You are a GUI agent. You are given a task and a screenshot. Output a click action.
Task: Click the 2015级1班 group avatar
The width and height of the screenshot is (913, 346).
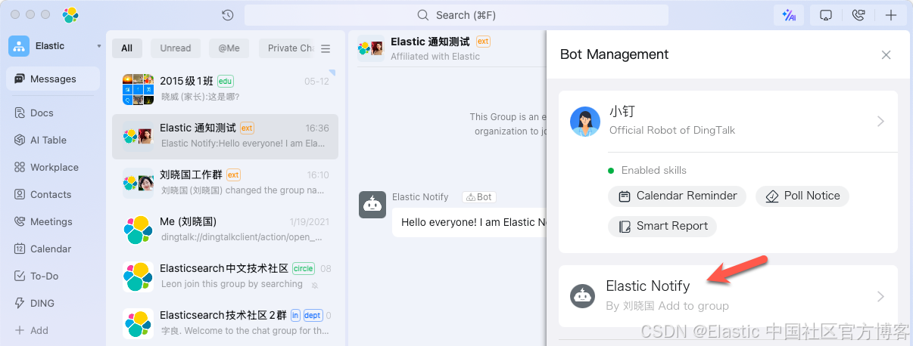[138, 89]
